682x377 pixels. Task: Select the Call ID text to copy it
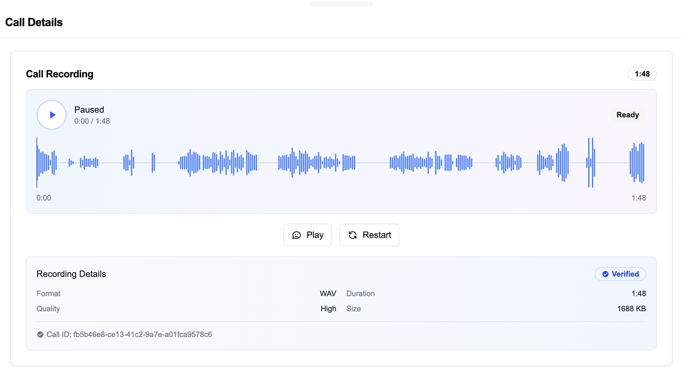point(142,335)
